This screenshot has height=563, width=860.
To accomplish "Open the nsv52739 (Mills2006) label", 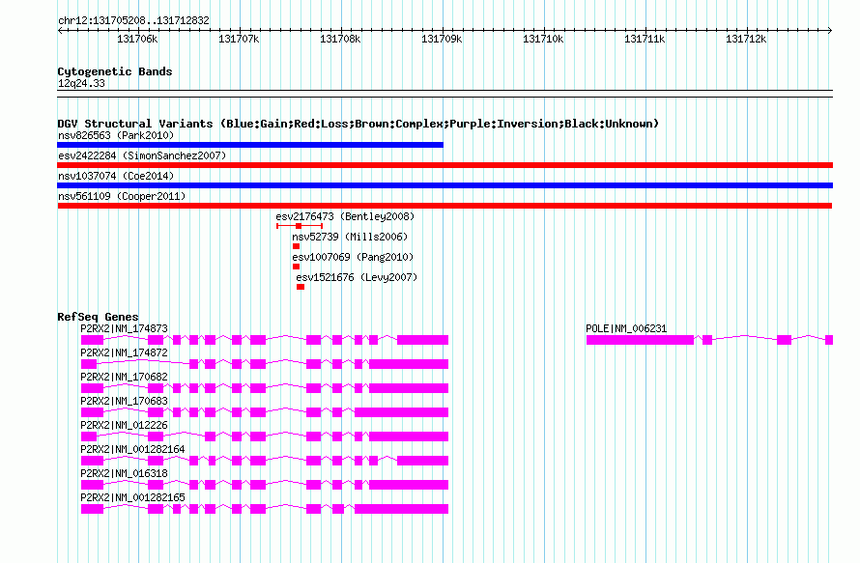I will click(x=350, y=237).
